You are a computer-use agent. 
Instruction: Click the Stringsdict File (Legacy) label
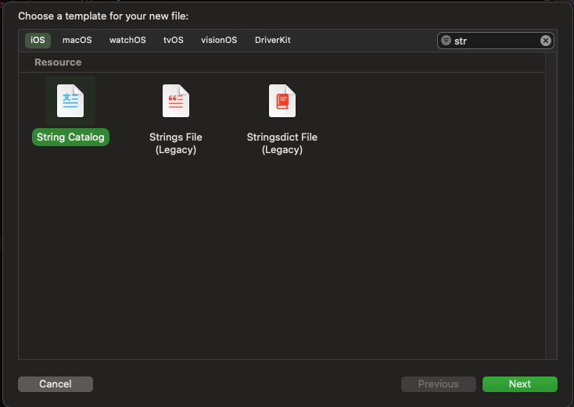[282, 143]
